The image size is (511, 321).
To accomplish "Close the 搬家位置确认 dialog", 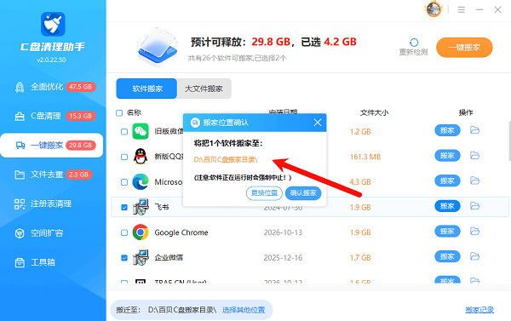I will 318,123.
